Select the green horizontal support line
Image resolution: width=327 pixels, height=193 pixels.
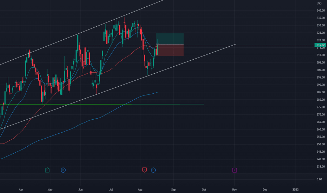pyautogui.click(x=102, y=104)
